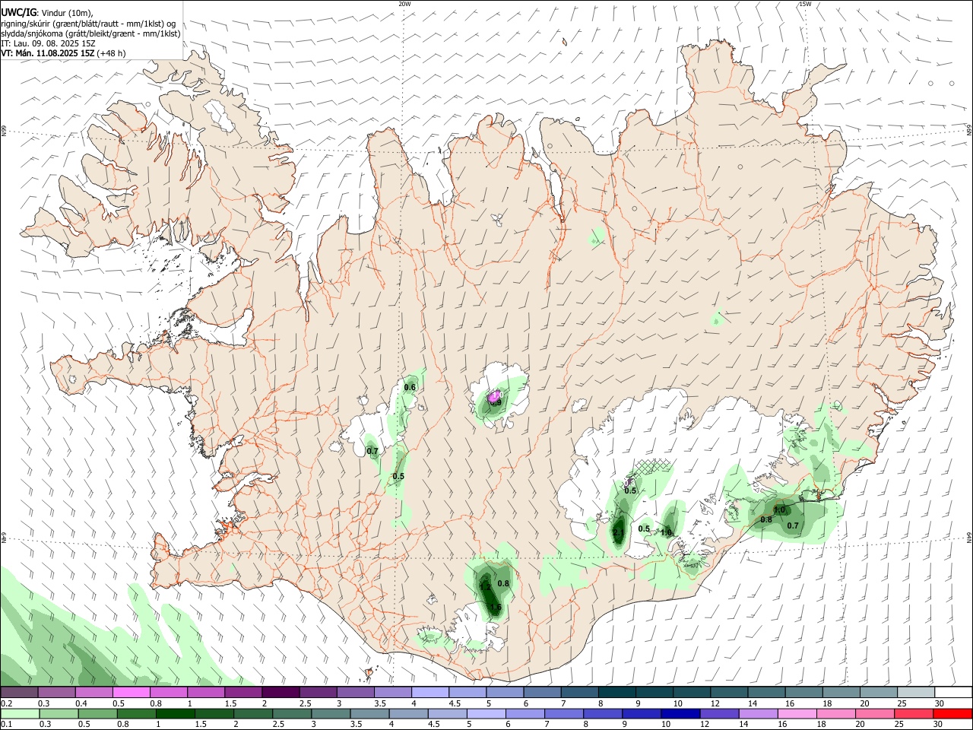
Task: Click the UWC/IG title text
Action: 19,12
